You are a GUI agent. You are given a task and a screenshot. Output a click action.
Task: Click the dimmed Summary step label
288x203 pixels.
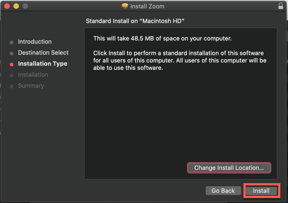pyautogui.click(x=31, y=86)
